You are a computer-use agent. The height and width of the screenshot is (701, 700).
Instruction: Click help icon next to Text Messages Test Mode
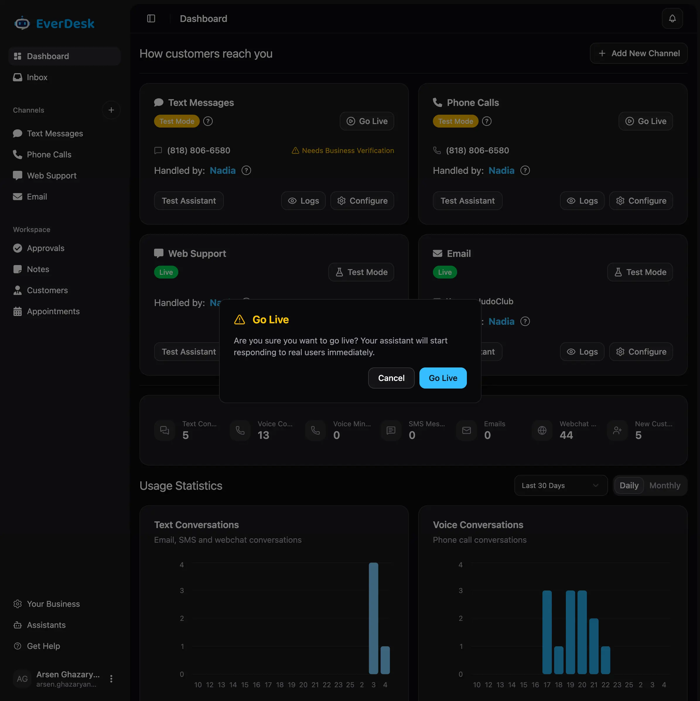pos(208,121)
